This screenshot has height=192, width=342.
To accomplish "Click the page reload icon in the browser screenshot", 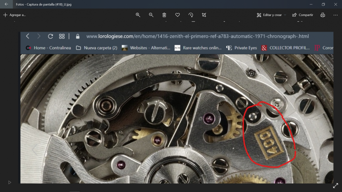I will point(50,36).
